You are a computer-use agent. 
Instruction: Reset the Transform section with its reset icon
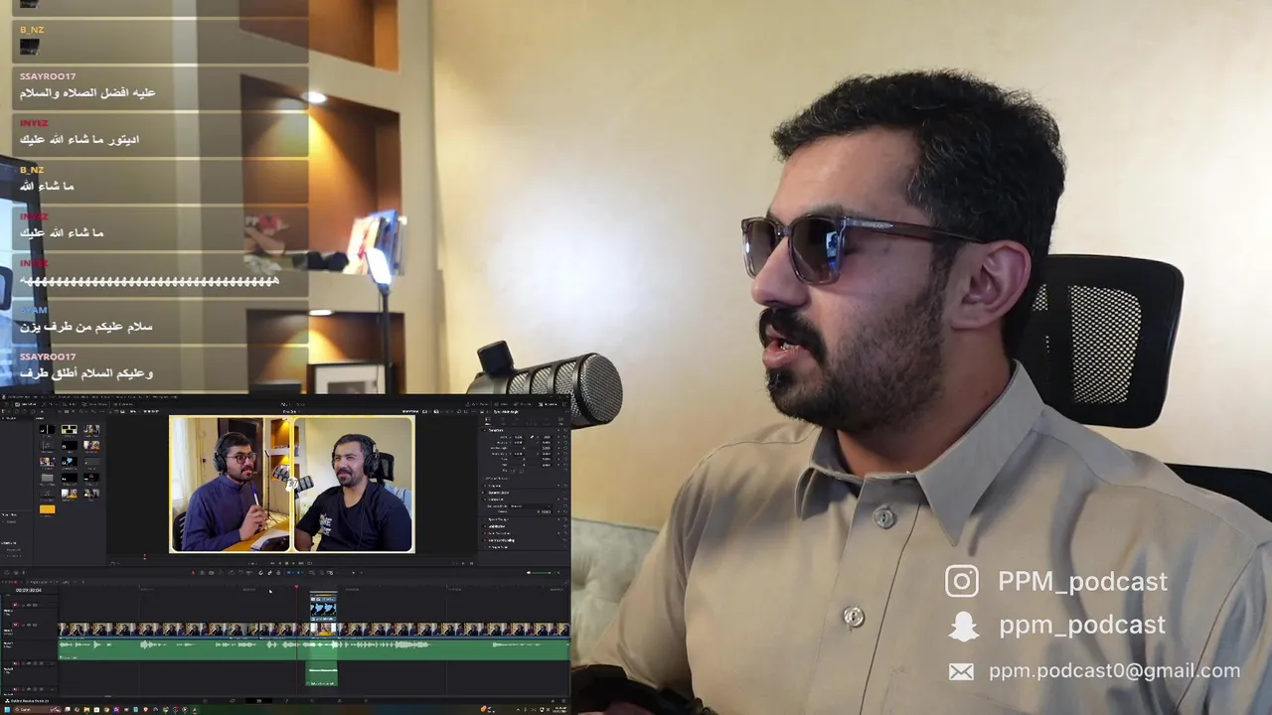point(565,430)
